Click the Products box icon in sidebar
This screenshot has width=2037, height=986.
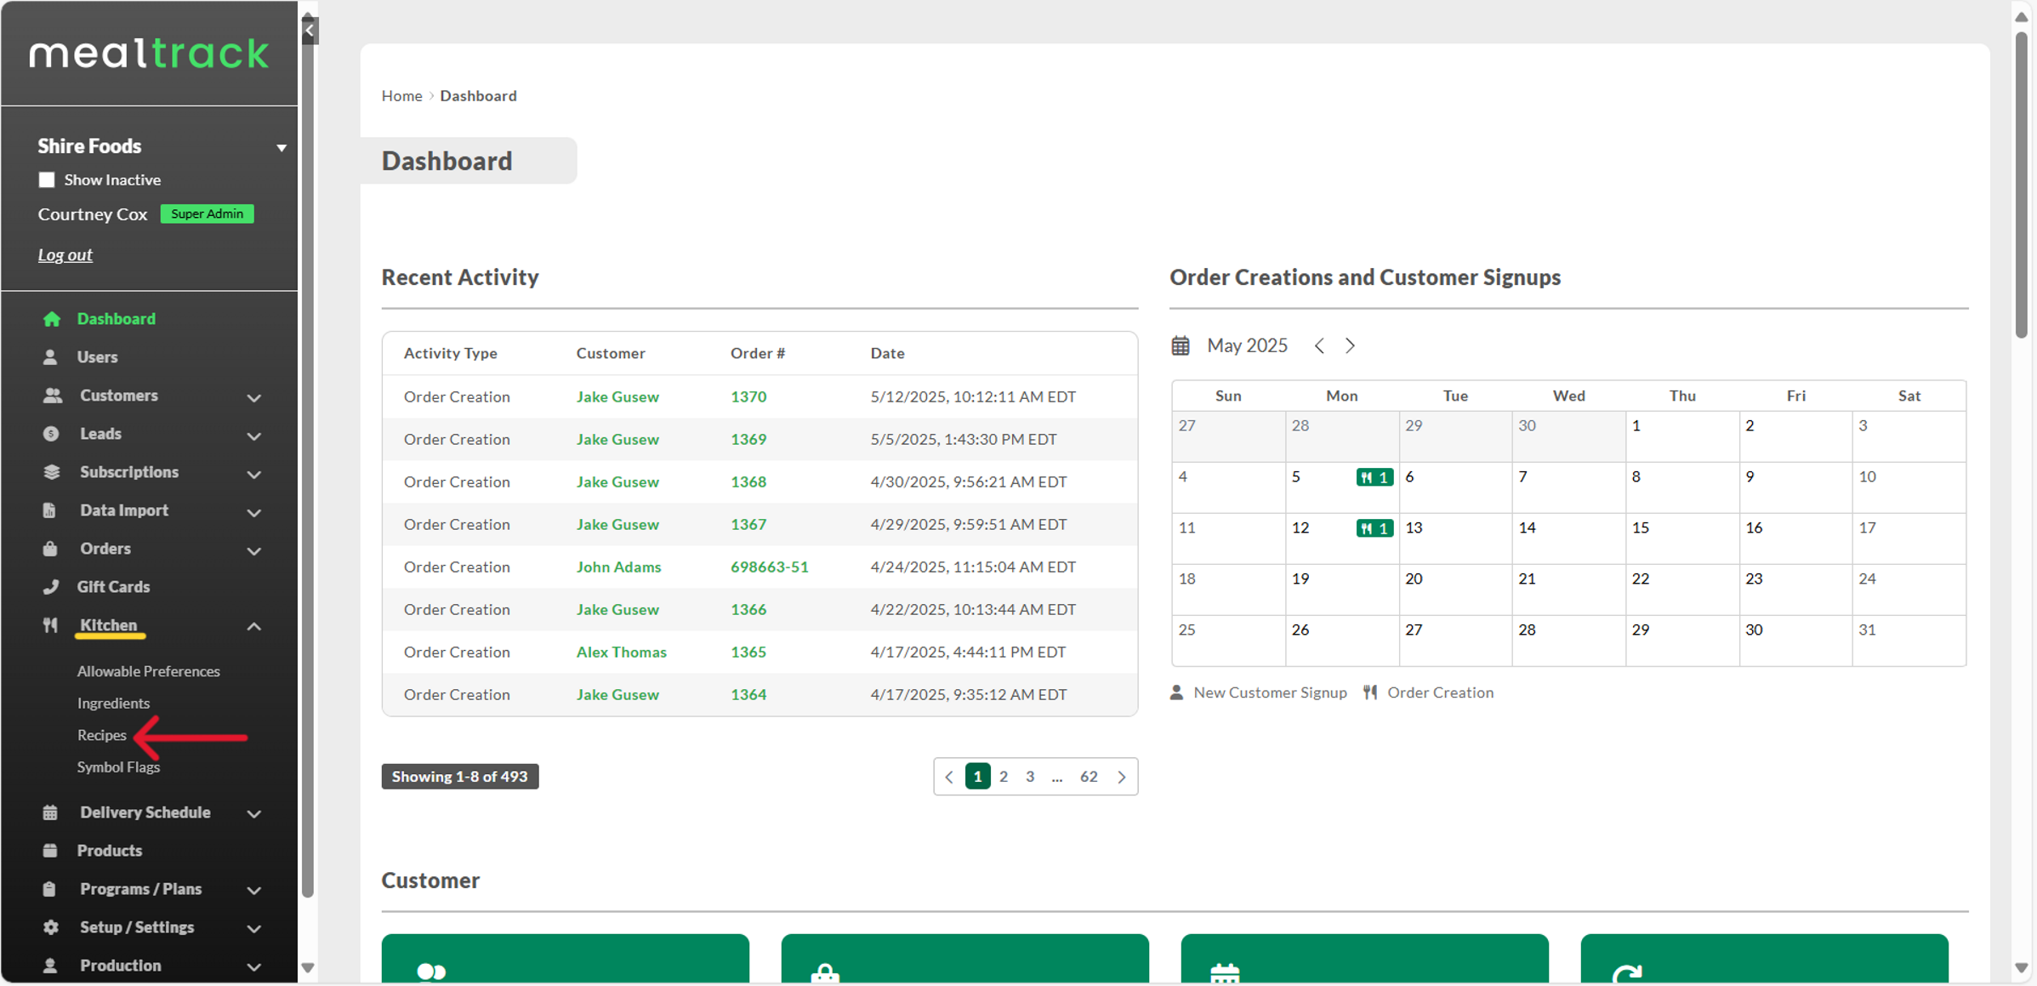(51, 851)
